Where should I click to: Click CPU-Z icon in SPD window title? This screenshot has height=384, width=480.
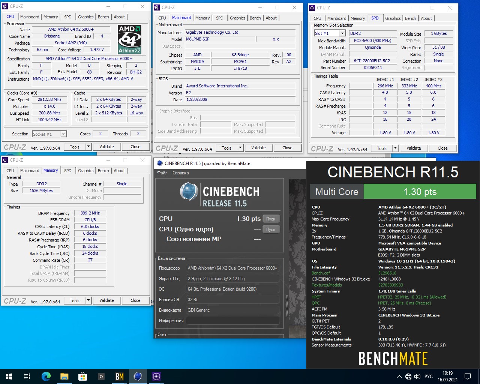[312, 7]
